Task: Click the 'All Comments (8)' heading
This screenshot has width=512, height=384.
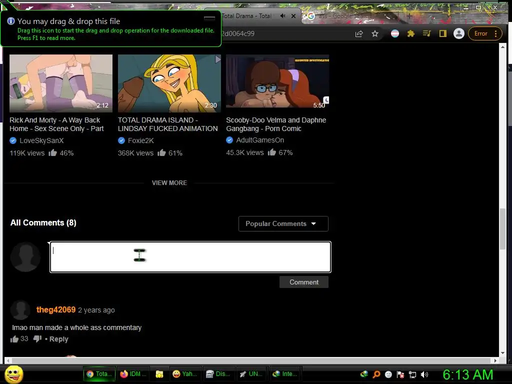Action: (43, 222)
